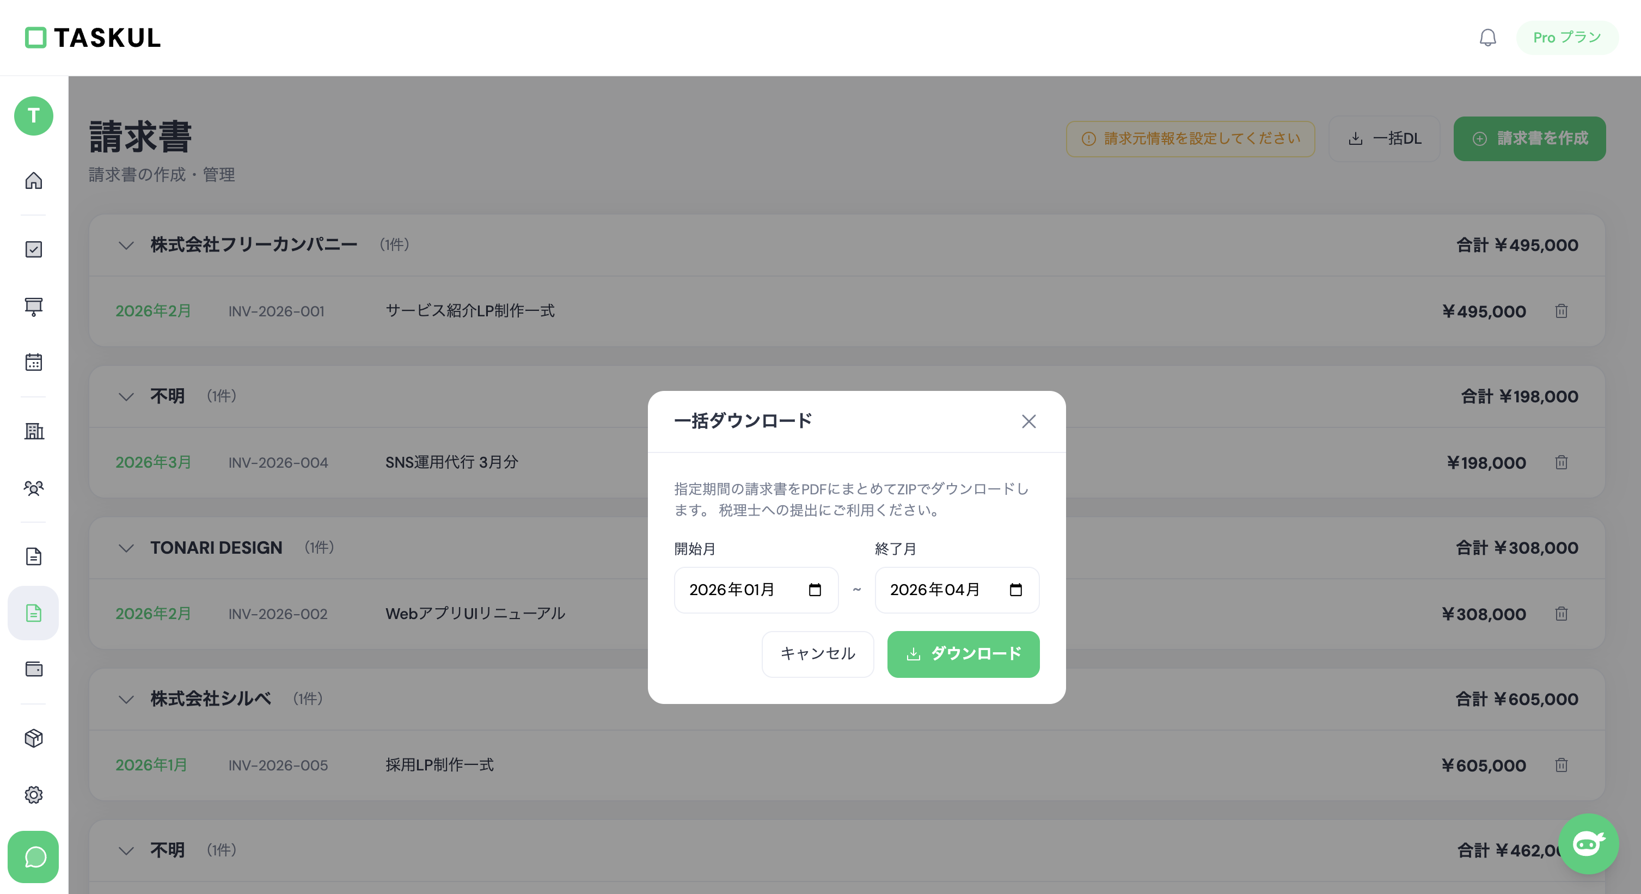This screenshot has height=894, width=1641.
Task: Open the tasks checkbox icon in the sidebar
Action: (x=34, y=249)
